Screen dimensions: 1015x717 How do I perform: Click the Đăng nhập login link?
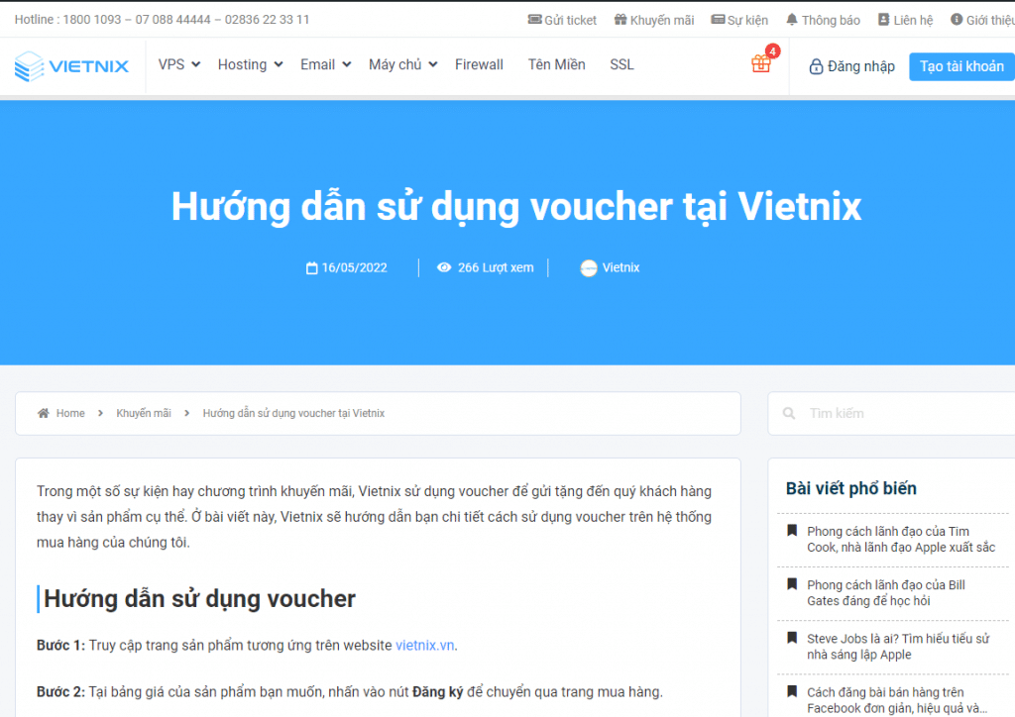[x=851, y=66]
